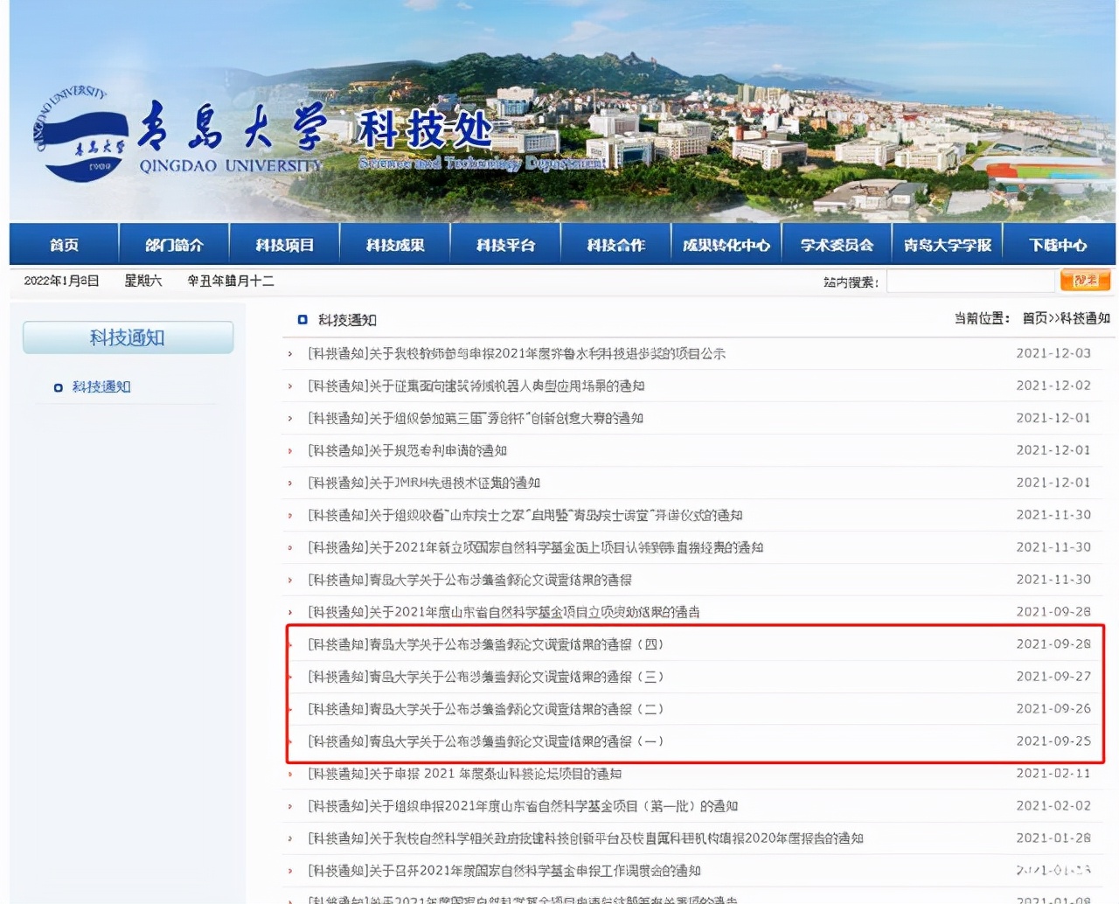This screenshot has width=1119, height=904.
Task: Click the red arrow marker before the 2021-12-03 notice
Action: click(289, 353)
